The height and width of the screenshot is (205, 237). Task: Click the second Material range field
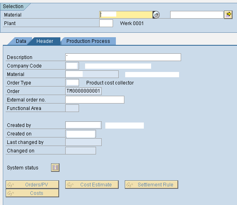tap(196, 15)
